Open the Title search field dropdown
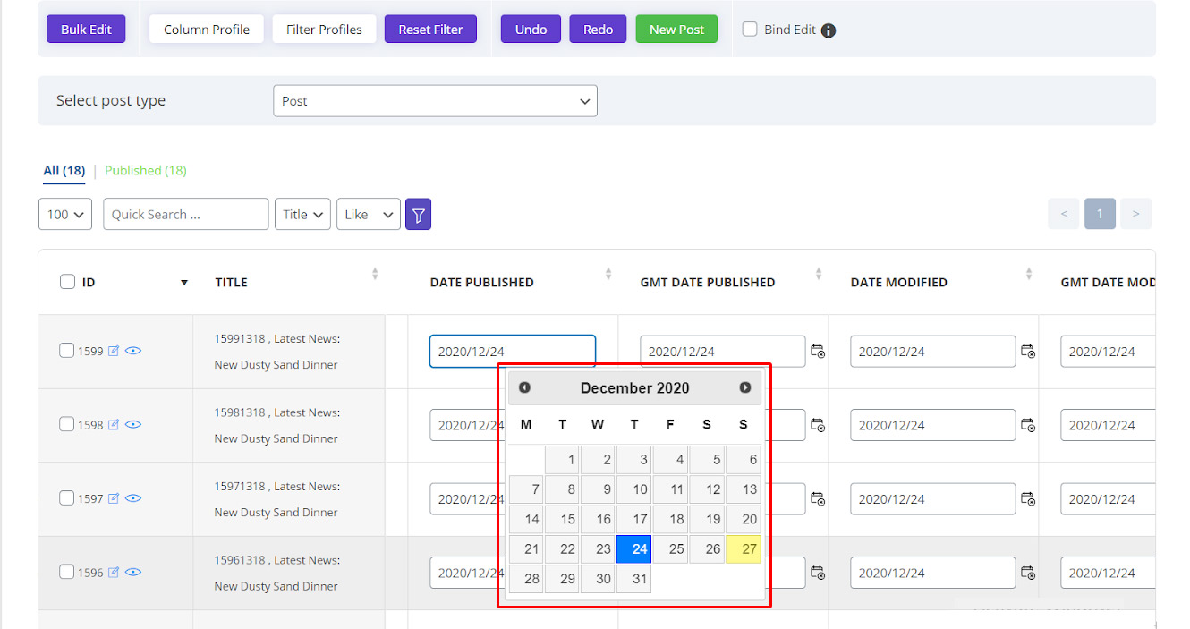 point(302,214)
